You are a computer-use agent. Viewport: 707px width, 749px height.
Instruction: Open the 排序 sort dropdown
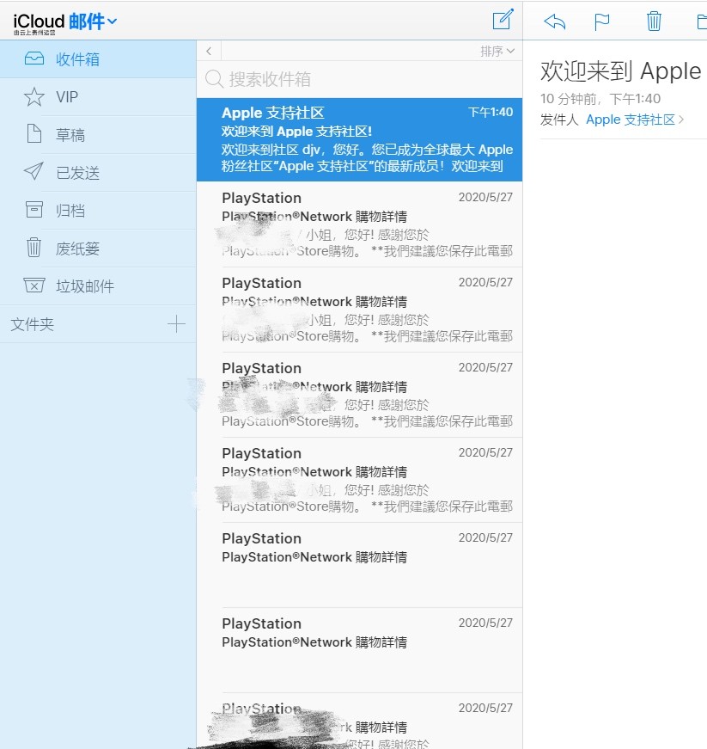click(497, 51)
